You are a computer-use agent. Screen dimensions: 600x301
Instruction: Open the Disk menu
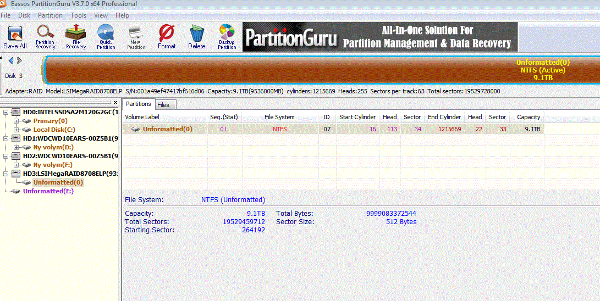(x=24, y=15)
